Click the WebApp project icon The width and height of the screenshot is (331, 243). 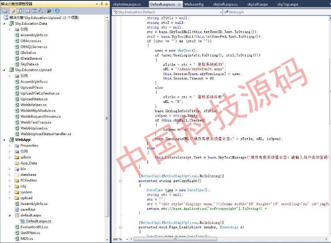[11, 140]
